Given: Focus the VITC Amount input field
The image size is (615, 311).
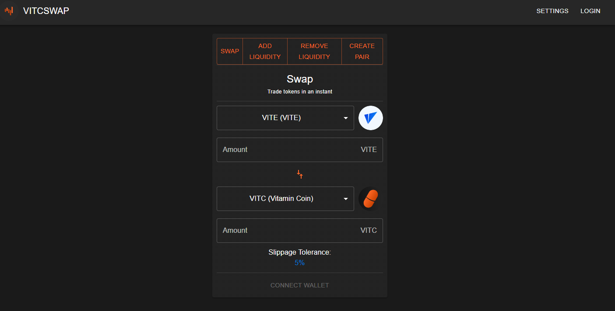Looking at the screenshot, I should (x=300, y=231).
